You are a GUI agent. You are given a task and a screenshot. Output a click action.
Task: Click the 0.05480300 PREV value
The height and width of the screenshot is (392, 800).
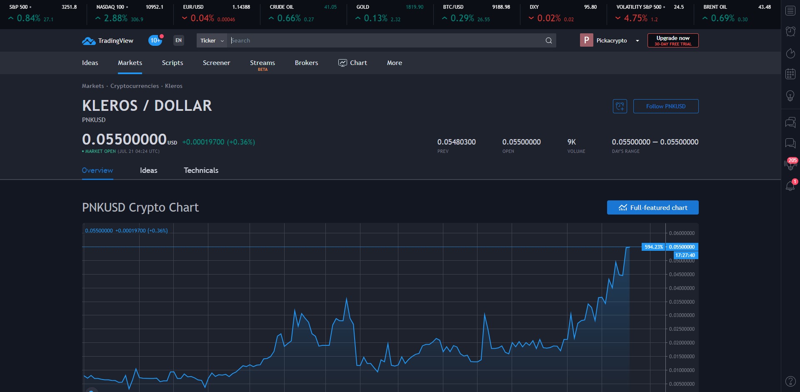click(x=456, y=142)
